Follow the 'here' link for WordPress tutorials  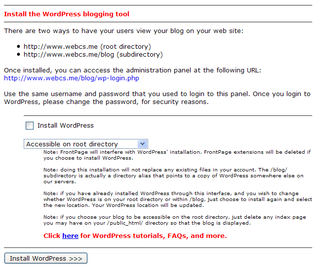[x=70, y=235]
